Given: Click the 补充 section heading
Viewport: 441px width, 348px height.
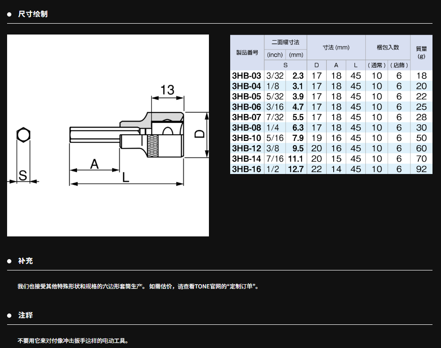Looking at the screenshot, I should pos(26,261).
